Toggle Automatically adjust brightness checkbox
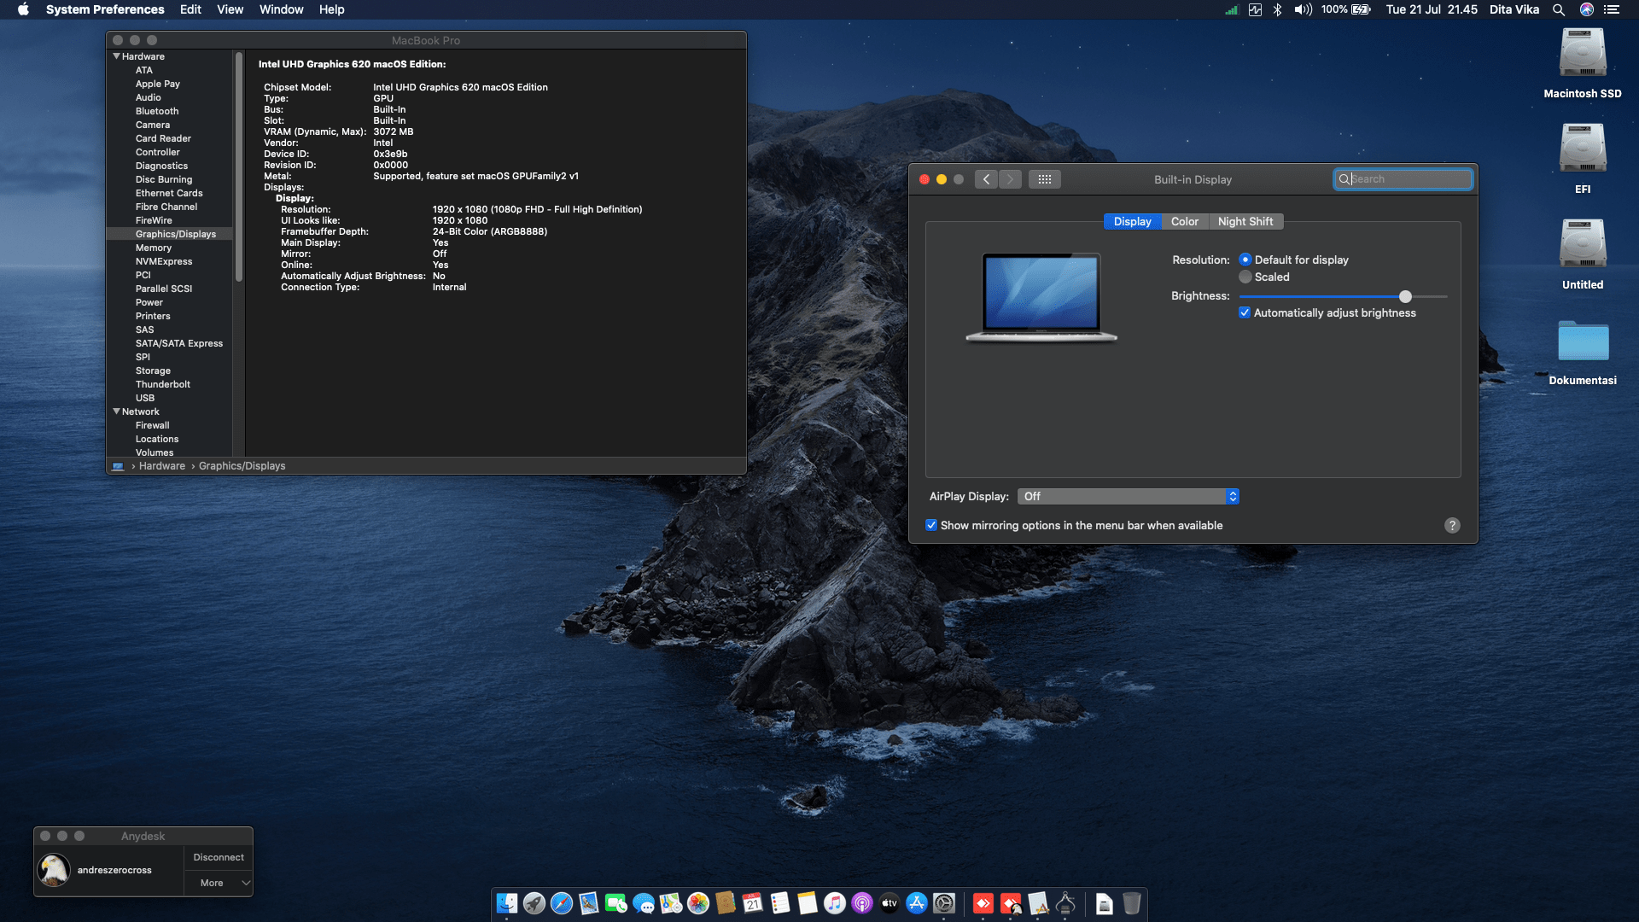Viewport: 1639px width, 922px height. click(1245, 312)
